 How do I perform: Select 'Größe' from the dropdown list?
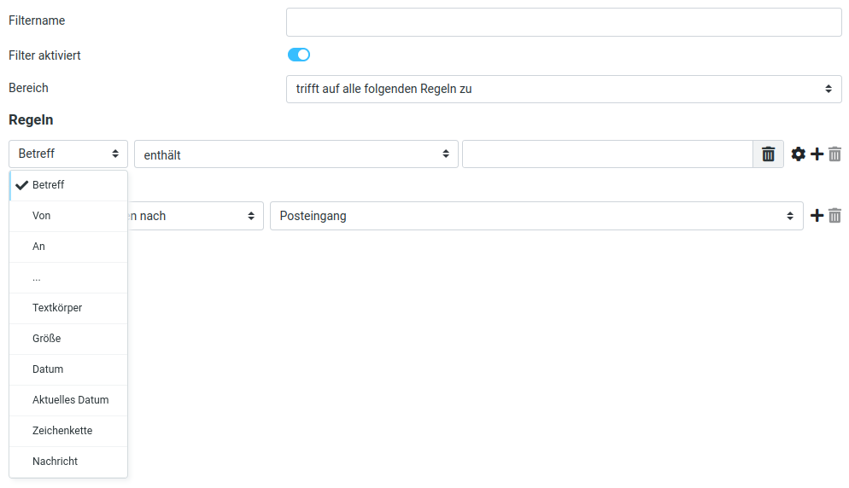[47, 339]
